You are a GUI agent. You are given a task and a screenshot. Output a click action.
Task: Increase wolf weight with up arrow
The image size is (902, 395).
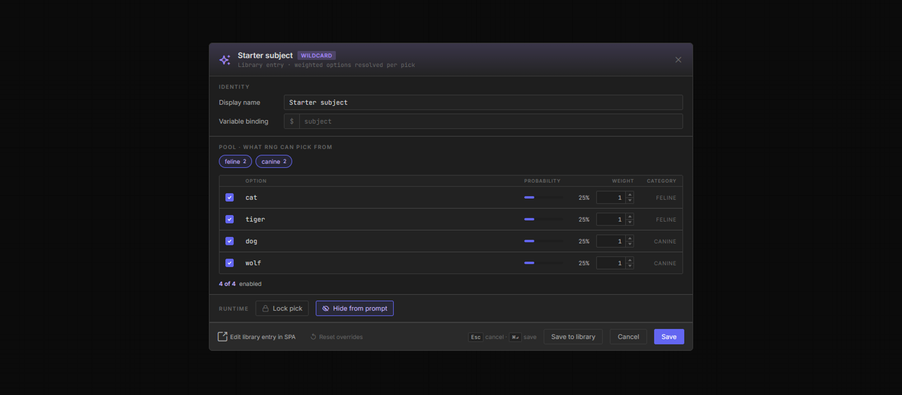tap(630, 260)
